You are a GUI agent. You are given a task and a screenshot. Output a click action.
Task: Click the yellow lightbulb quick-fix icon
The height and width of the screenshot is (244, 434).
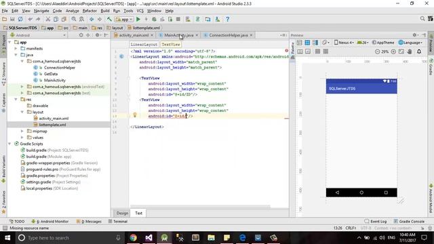(135, 115)
